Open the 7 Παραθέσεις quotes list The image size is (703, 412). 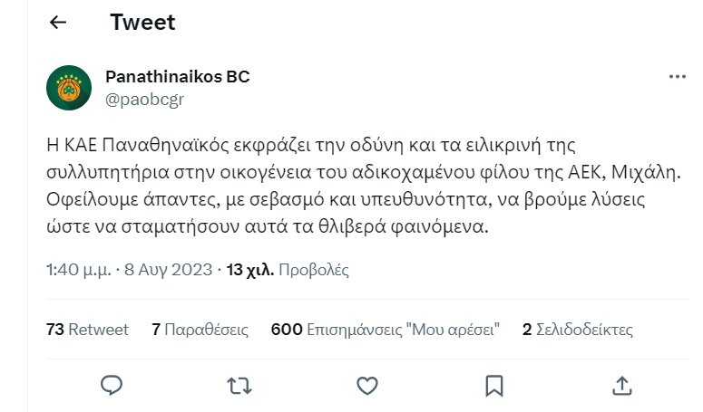click(x=200, y=330)
